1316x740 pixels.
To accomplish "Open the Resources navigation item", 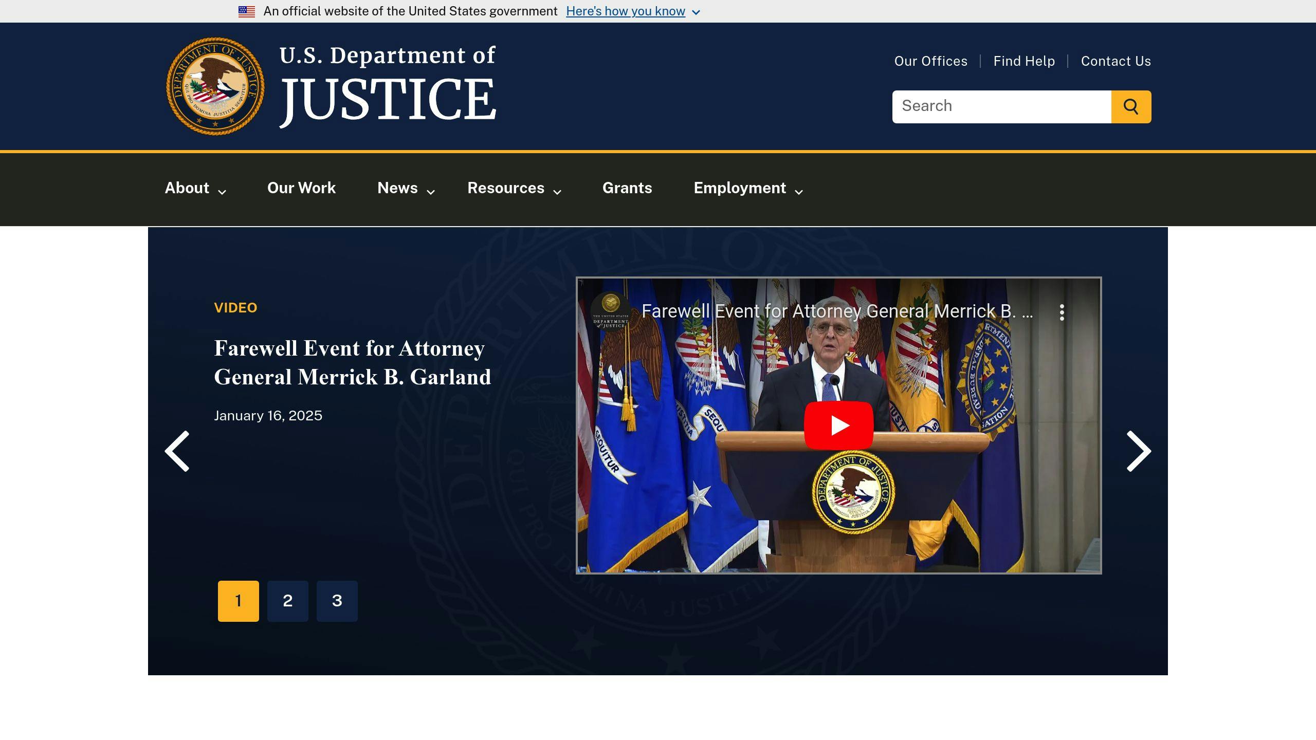I will point(506,188).
